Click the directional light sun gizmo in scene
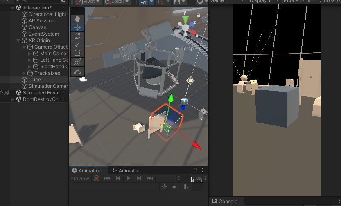 point(190,81)
